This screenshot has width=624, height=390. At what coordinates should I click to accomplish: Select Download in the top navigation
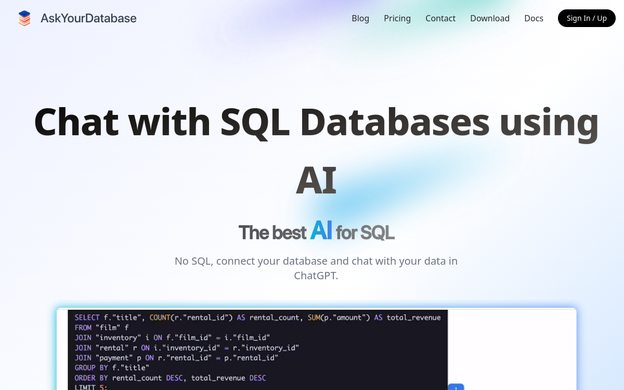point(490,18)
